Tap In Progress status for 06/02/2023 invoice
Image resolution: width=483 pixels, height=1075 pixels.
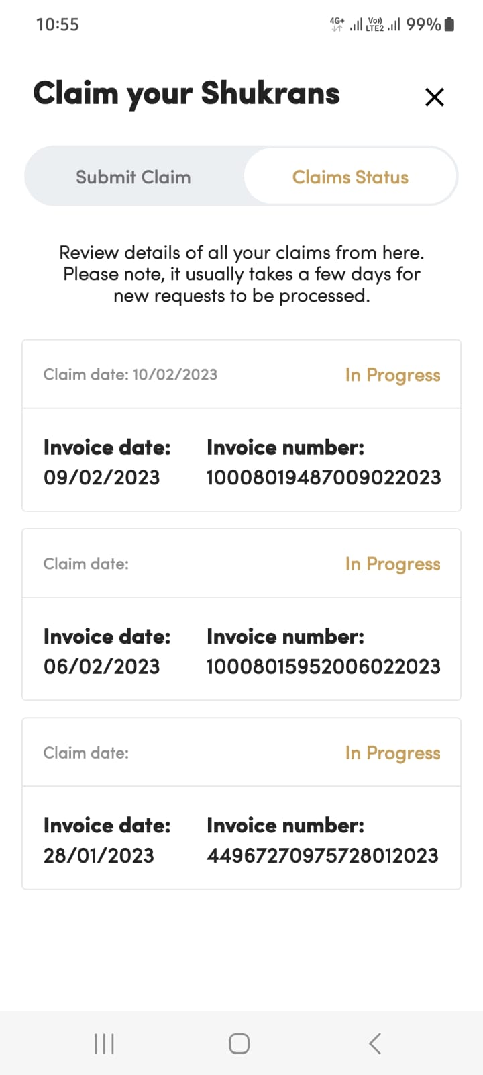(x=392, y=564)
